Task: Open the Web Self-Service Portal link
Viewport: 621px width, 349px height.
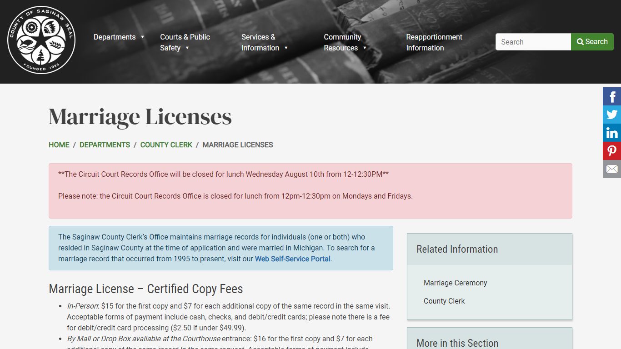Action: pyautogui.click(x=292, y=259)
